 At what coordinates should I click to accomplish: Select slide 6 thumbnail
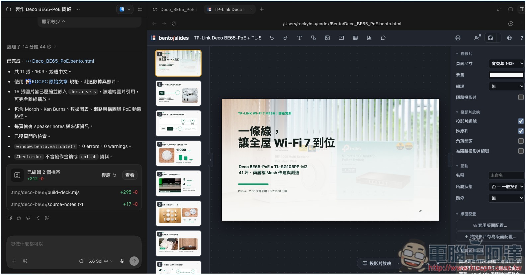coord(178,213)
